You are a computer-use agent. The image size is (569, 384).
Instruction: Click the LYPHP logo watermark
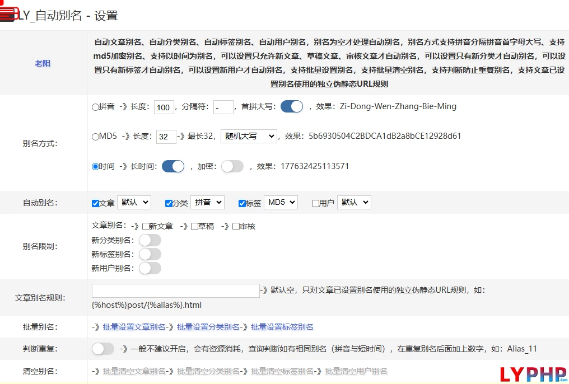533,374
